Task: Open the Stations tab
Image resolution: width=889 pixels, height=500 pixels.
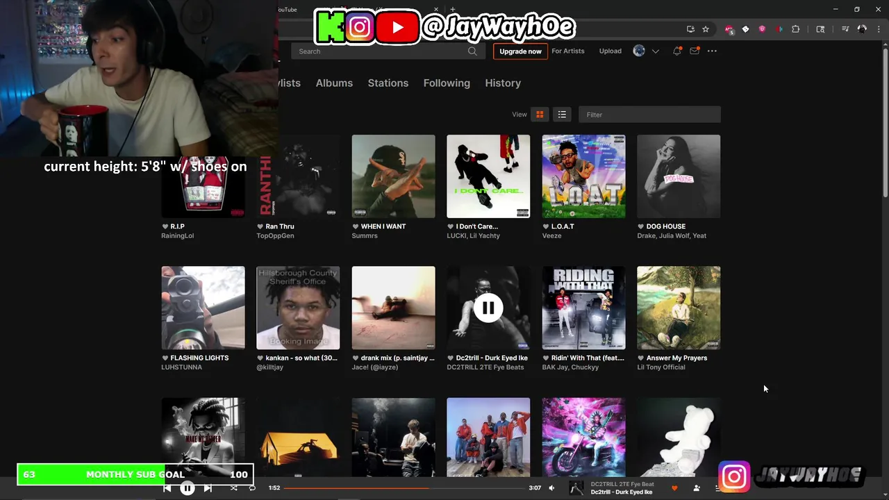Action: [x=388, y=83]
